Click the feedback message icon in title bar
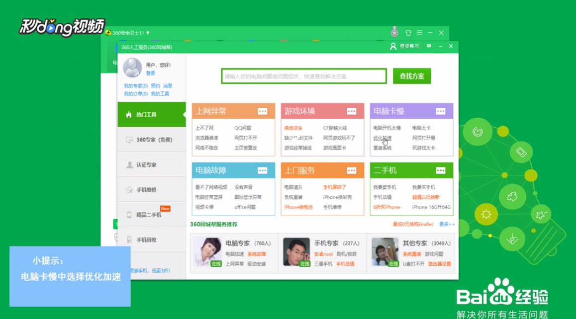The image size is (576, 319). coord(429,46)
